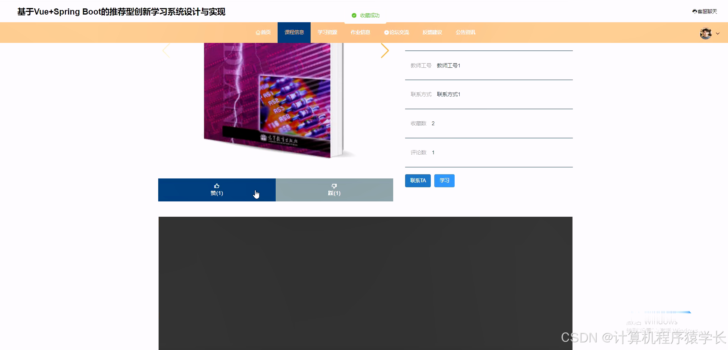Click the 联系TA button

click(x=418, y=180)
